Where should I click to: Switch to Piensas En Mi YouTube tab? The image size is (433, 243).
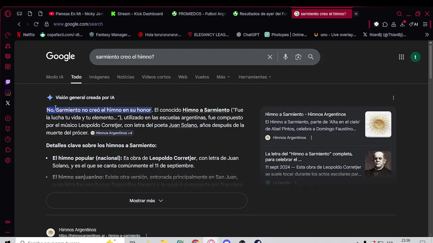(x=76, y=14)
